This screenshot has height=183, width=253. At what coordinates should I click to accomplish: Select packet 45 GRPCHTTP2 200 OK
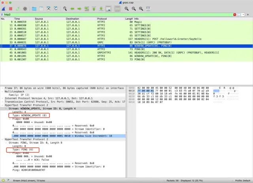click(126, 52)
